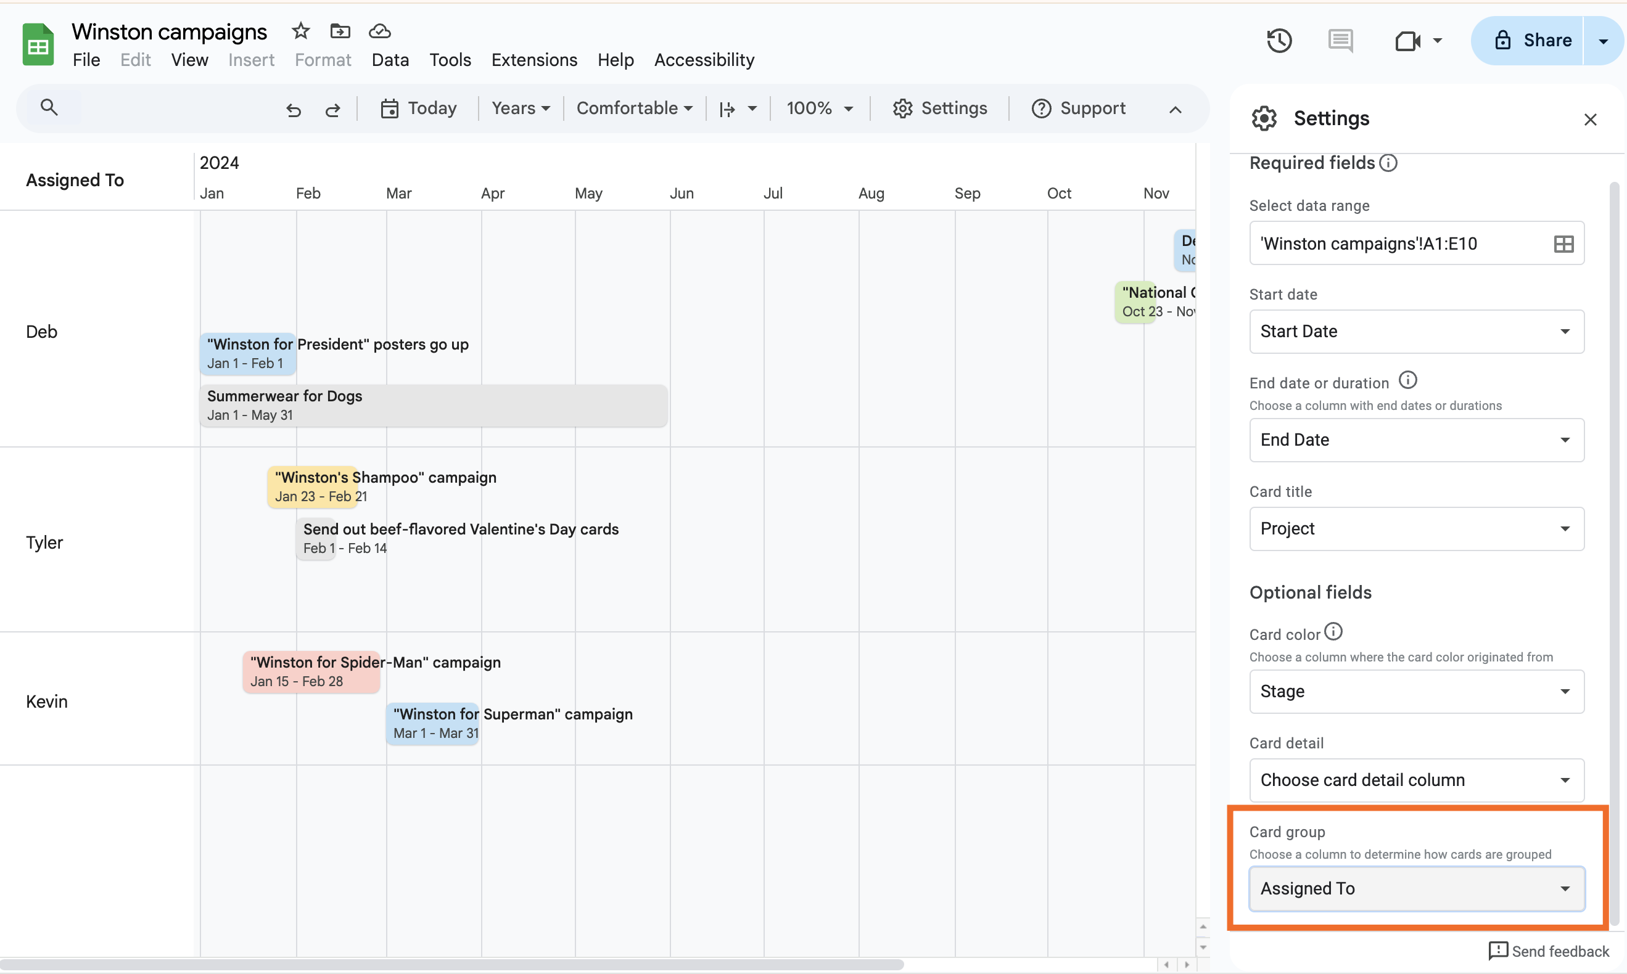1627x974 pixels.
Task: Redo the last action
Action: tap(333, 109)
